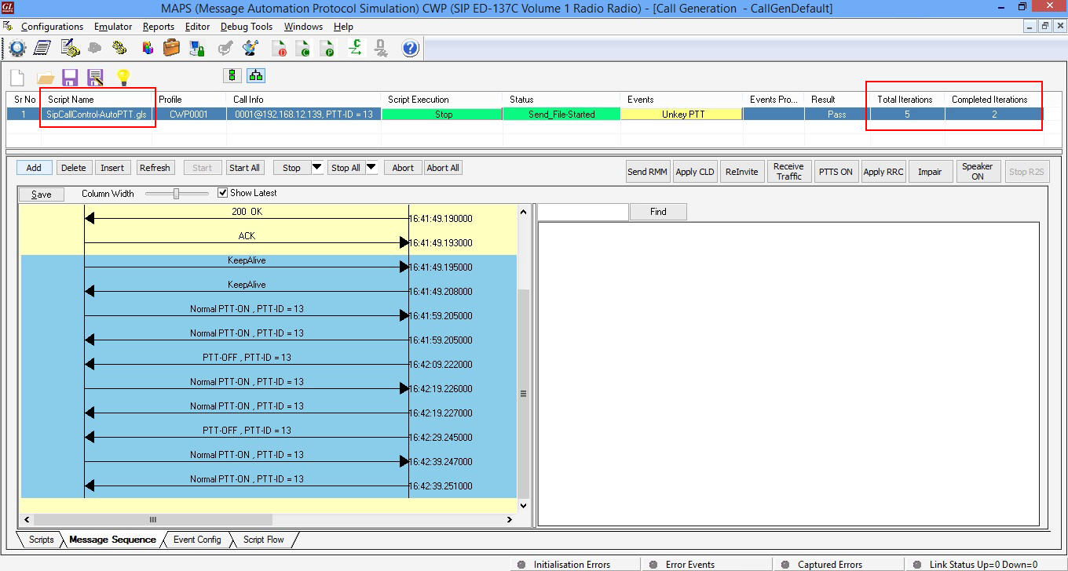
Task: Click the green vertical connected-blocks icon
Action: pyautogui.click(x=231, y=75)
